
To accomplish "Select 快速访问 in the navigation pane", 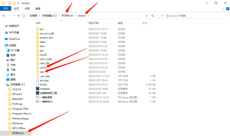I will [14, 26].
